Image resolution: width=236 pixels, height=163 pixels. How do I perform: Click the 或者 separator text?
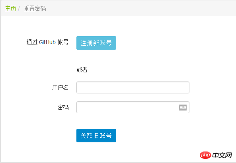(82, 70)
